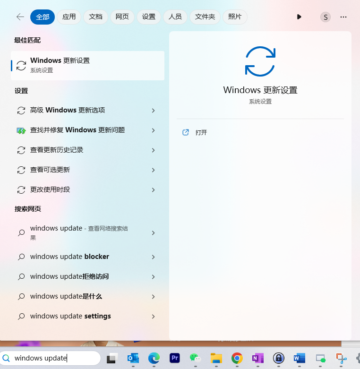360x369 pixels.
Task: Expand the 查看可选更新 chevron
Action: pos(153,170)
